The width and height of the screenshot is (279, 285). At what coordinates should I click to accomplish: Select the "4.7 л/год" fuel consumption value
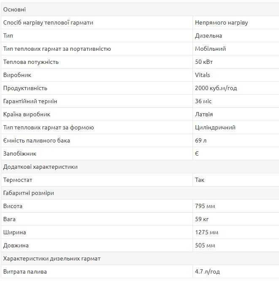coord(207,271)
